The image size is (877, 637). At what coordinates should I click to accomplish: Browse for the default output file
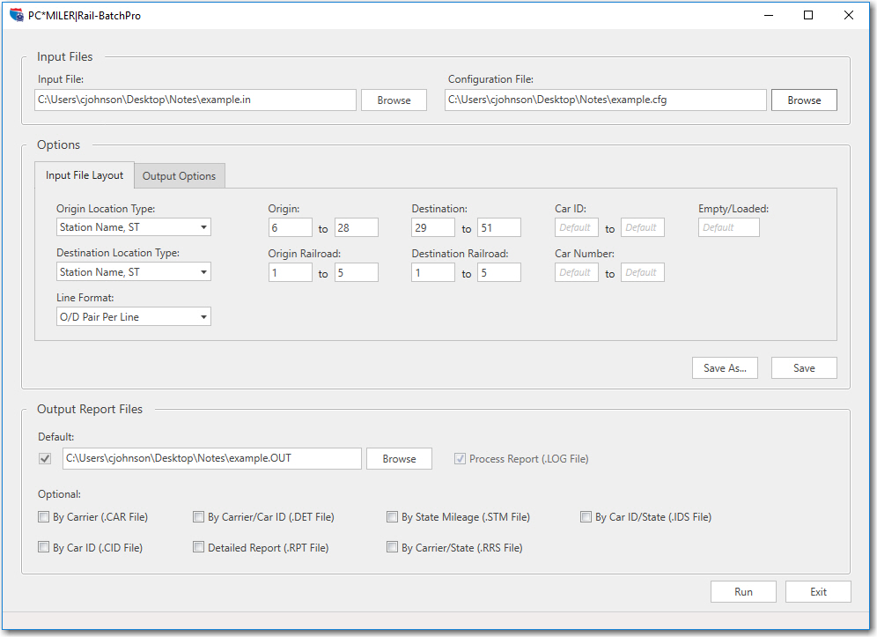(400, 458)
